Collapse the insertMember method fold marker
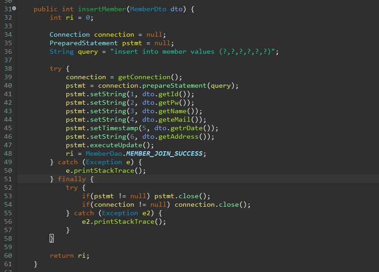 pyautogui.click(x=14, y=8)
